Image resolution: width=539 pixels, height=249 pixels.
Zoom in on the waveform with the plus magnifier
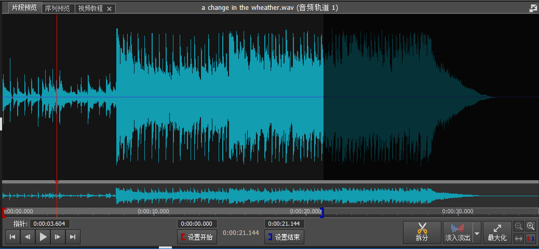point(531,226)
